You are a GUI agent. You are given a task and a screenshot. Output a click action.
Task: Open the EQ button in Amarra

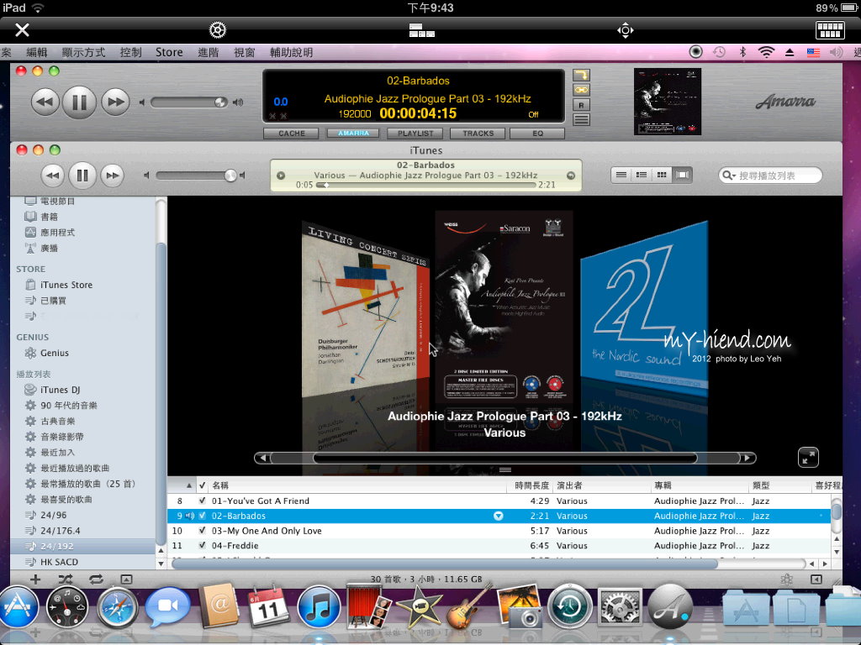click(x=537, y=134)
